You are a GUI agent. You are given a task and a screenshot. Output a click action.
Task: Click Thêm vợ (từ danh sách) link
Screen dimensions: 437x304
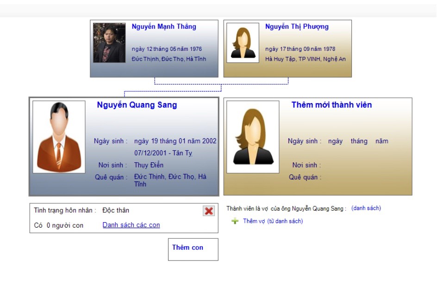coord(273,221)
